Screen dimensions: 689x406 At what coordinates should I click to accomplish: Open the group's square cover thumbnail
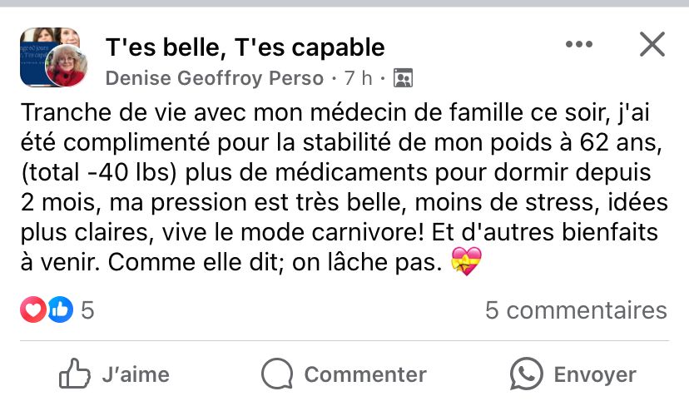click(37, 46)
